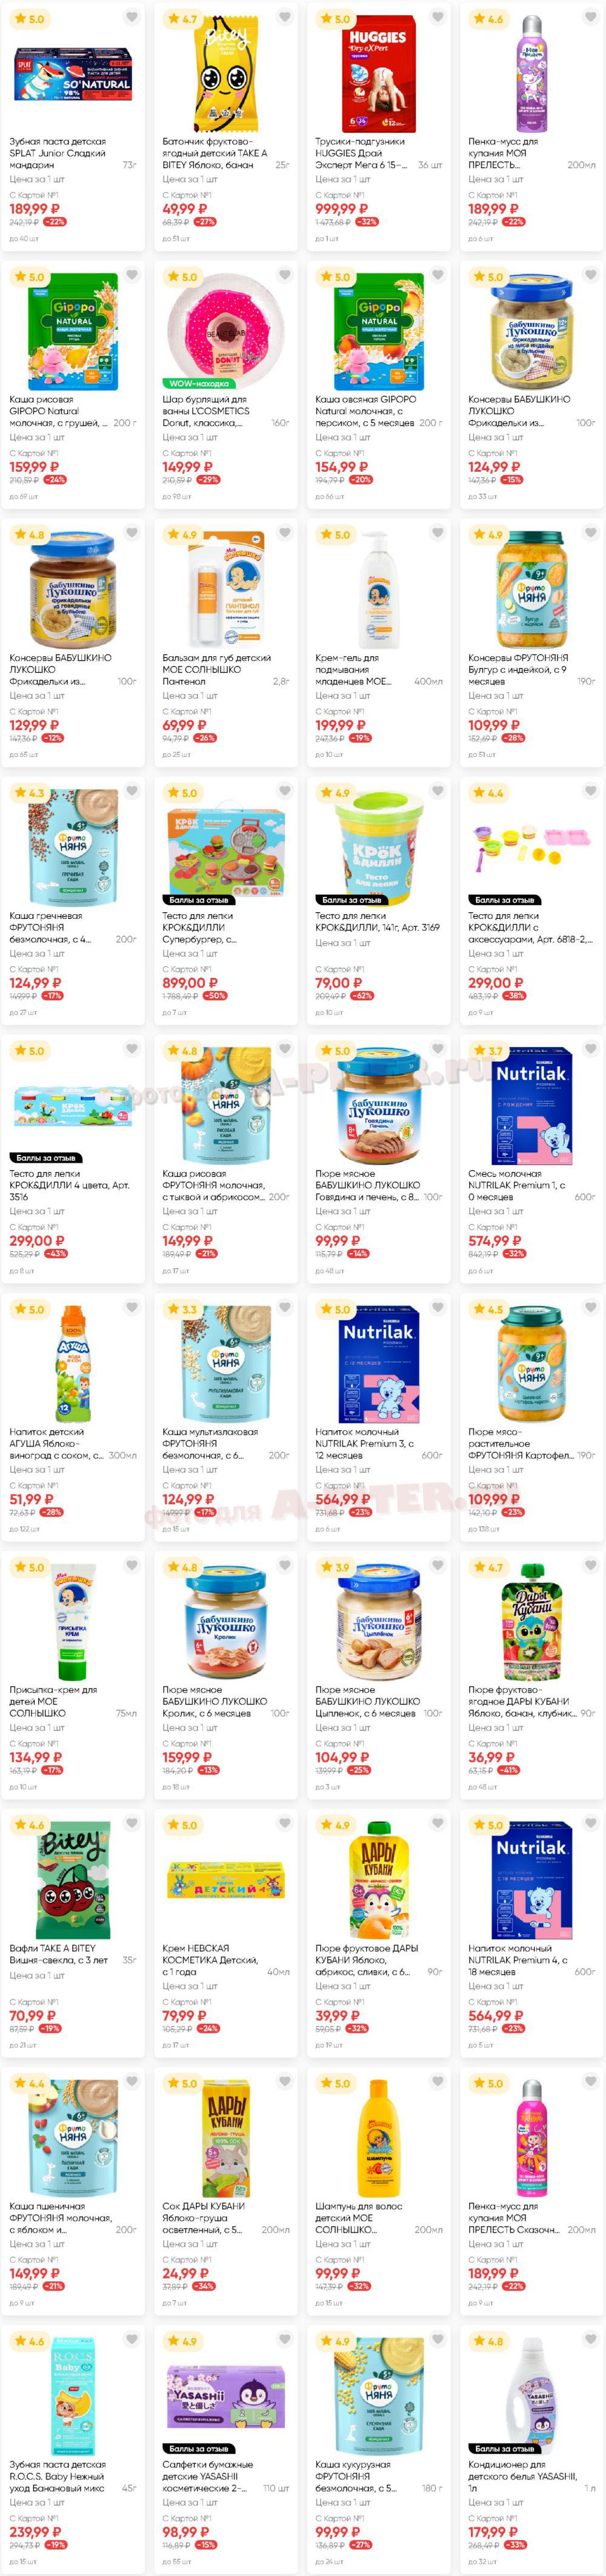
Task: Toggle heart on АГУША Яблоко-виноград drink
Action: tap(132, 1307)
